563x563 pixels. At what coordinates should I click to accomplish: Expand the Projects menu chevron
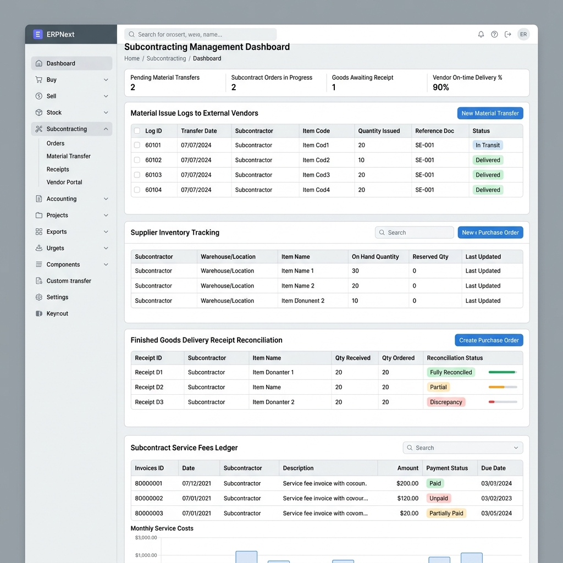click(x=106, y=215)
